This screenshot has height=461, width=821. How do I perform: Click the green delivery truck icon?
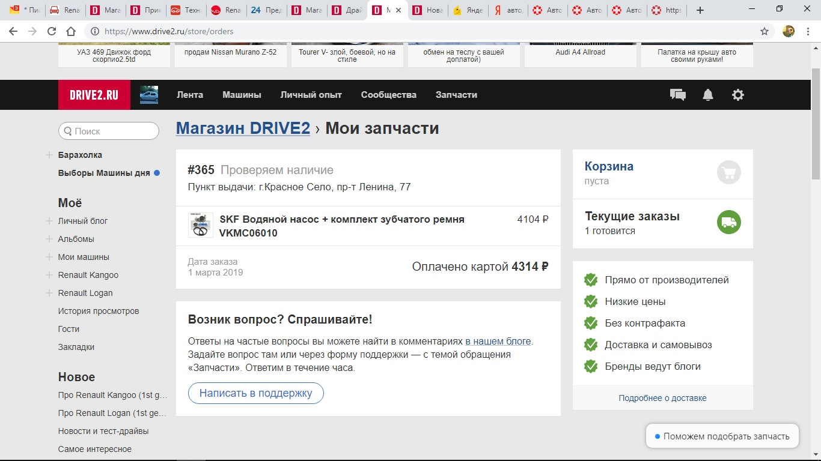click(x=729, y=223)
